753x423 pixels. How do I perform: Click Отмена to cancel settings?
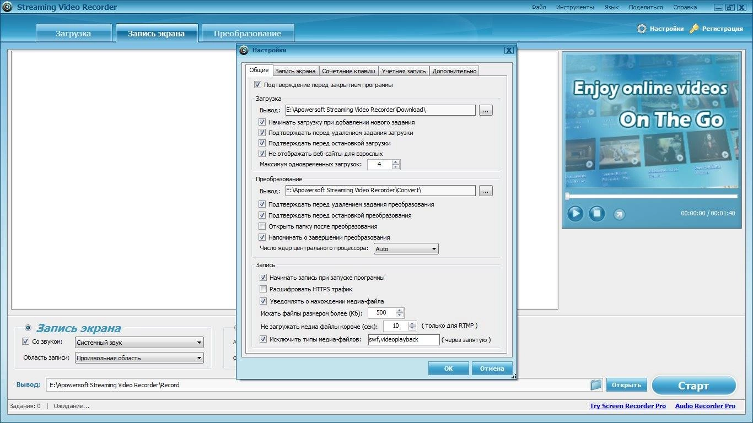point(492,368)
